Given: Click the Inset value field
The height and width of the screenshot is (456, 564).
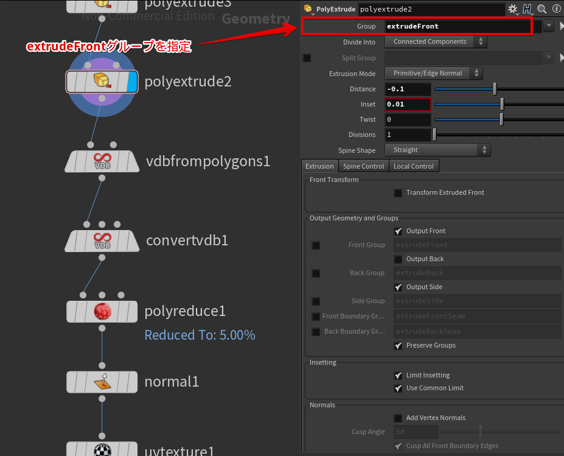Looking at the screenshot, I should [x=408, y=104].
